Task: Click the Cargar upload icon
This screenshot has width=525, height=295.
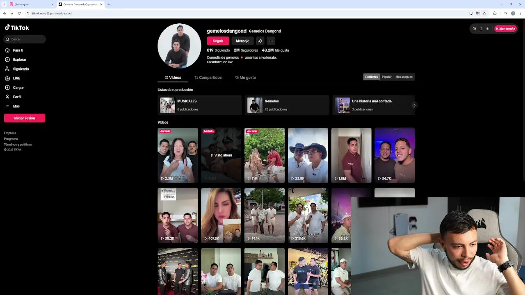Action: click(x=7, y=87)
